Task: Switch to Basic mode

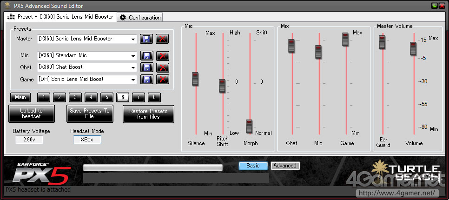Action: click(x=253, y=166)
